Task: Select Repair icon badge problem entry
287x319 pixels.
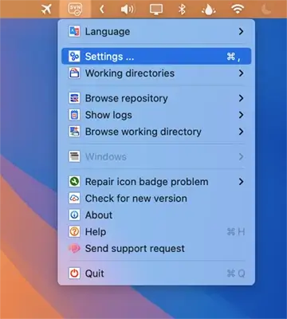Action: coord(156,182)
